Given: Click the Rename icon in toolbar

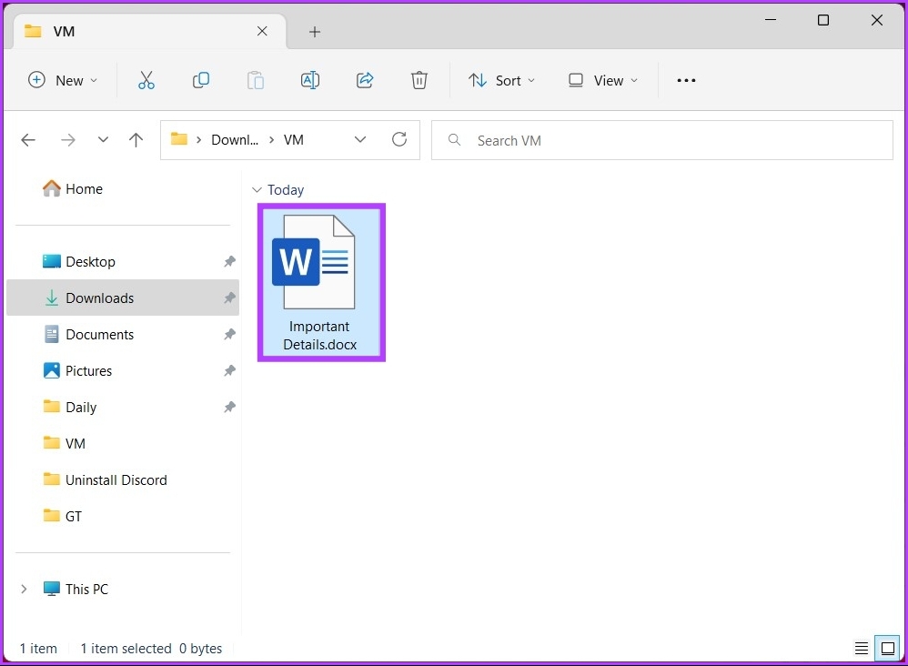Looking at the screenshot, I should pos(310,80).
